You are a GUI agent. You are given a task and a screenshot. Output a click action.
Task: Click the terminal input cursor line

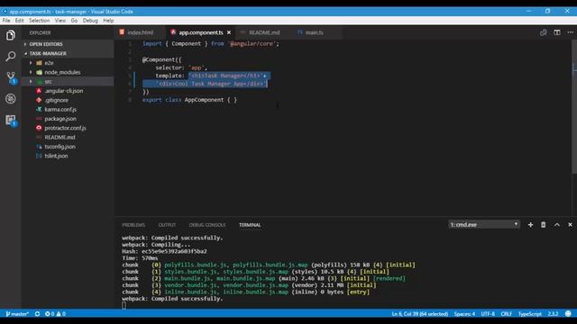pos(124,306)
